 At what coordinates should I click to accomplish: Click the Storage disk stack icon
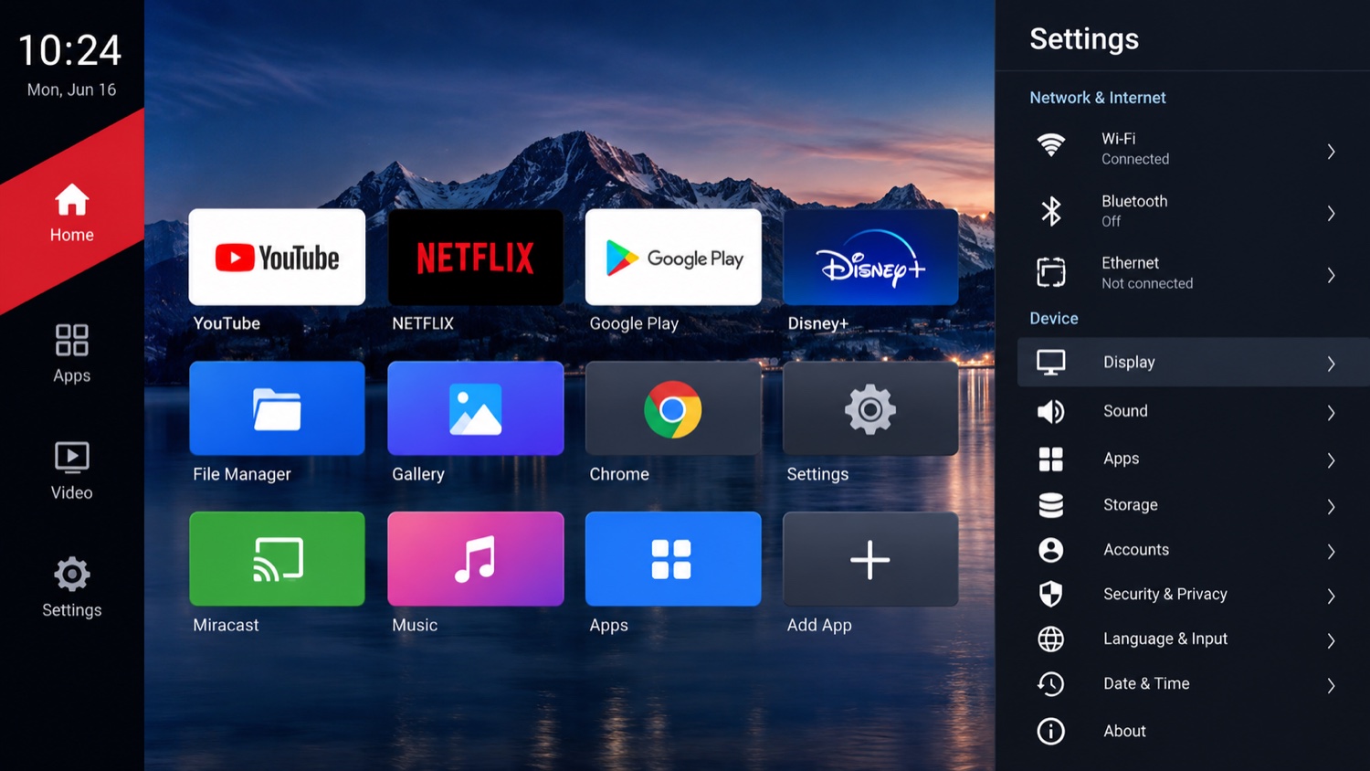[x=1051, y=505]
